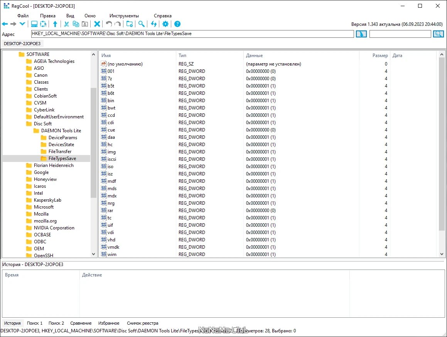Click the scissors cut icon

coord(66,24)
